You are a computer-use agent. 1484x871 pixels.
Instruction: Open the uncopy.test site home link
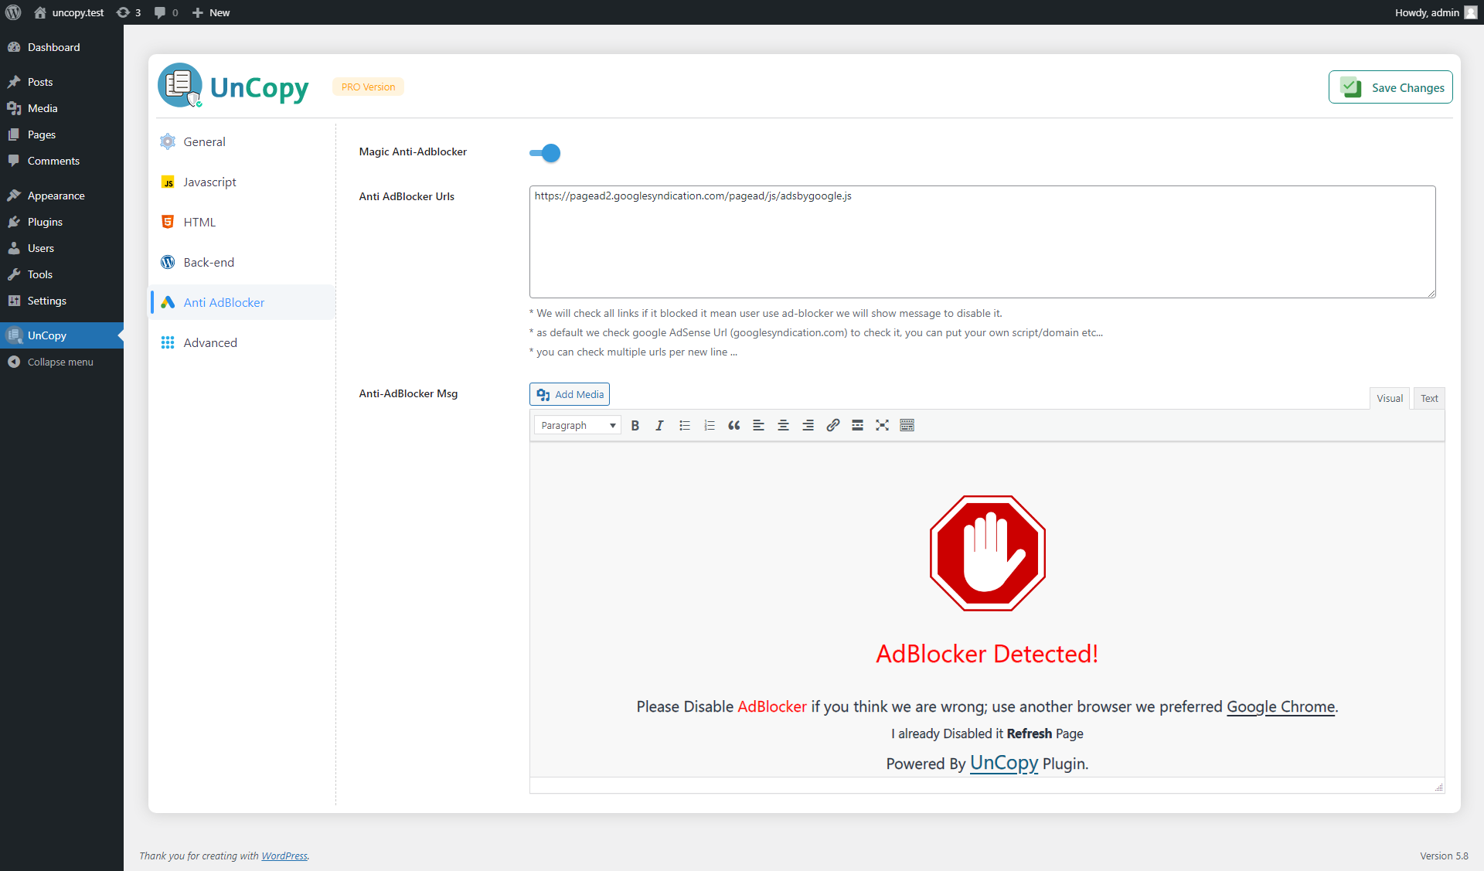pos(69,12)
